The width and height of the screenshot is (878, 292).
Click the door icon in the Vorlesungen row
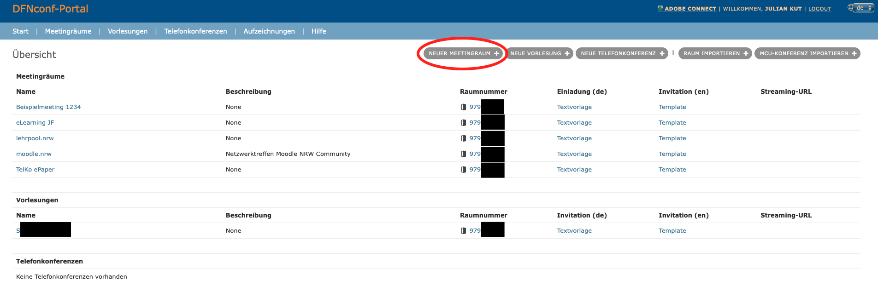tap(464, 231)
